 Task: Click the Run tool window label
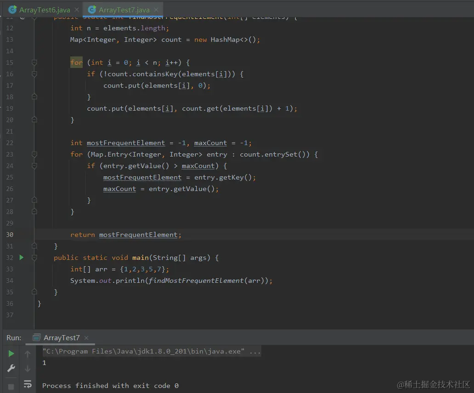14,338
